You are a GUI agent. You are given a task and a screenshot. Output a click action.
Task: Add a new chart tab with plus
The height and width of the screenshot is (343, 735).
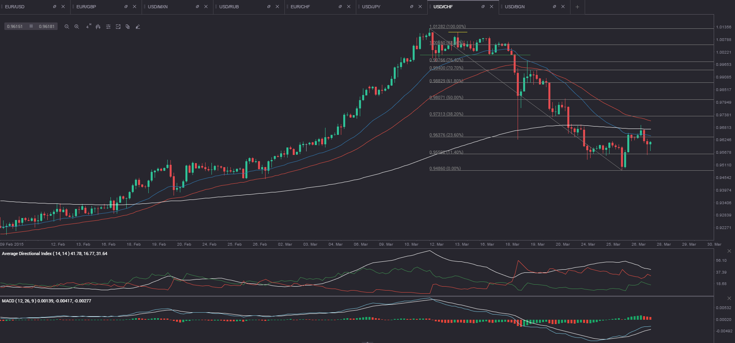[577, 7]
